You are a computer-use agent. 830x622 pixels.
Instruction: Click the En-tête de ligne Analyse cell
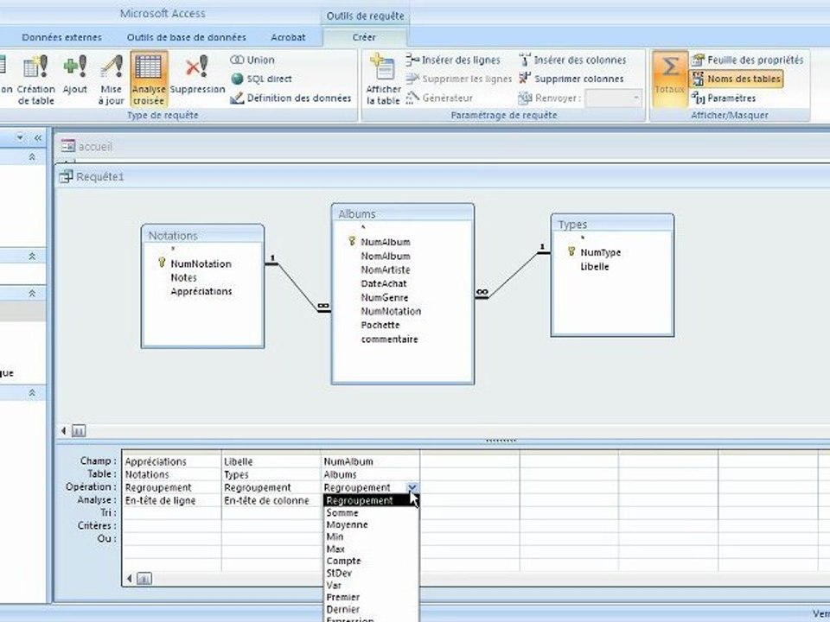[171, 500]
